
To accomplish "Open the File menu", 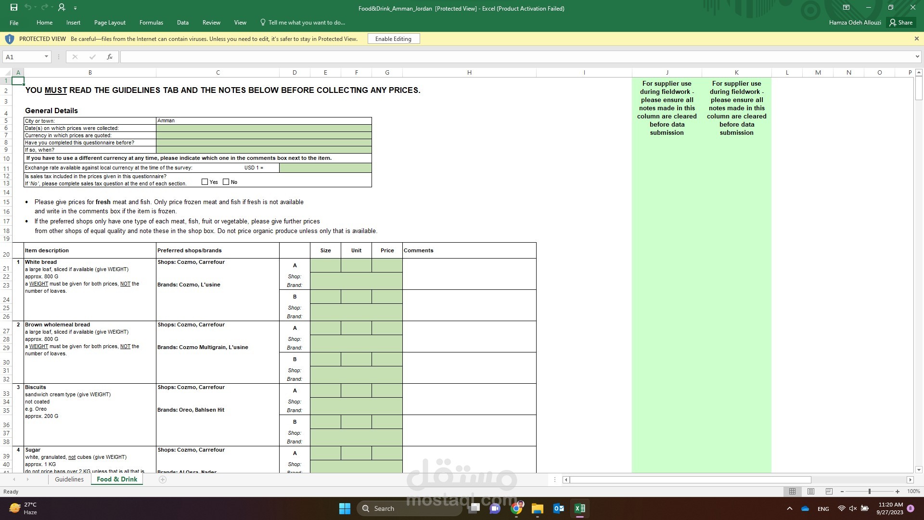I will 14,23.
